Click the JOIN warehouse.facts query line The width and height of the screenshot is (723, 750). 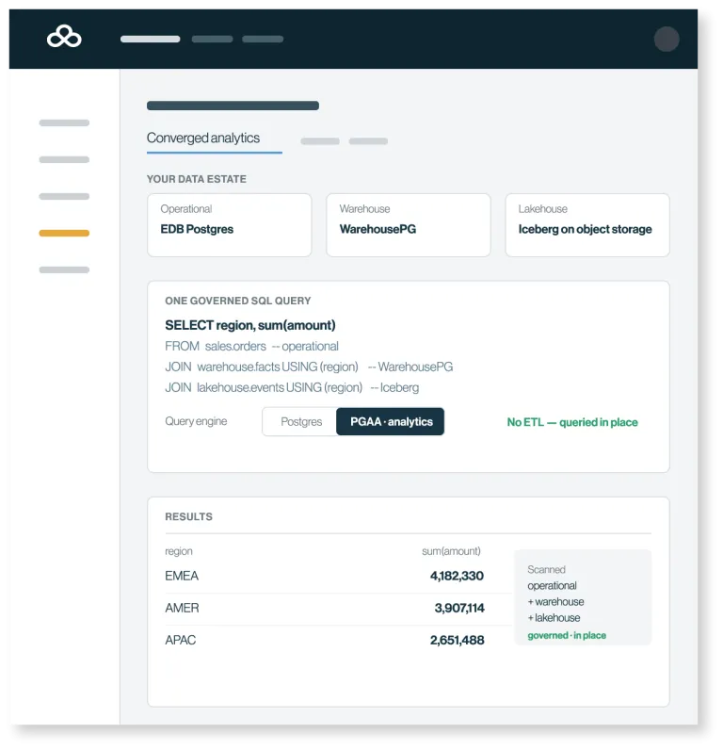point(309,367)
